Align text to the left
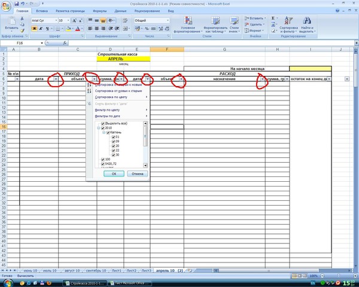359x287 pixels. [90, 28]
